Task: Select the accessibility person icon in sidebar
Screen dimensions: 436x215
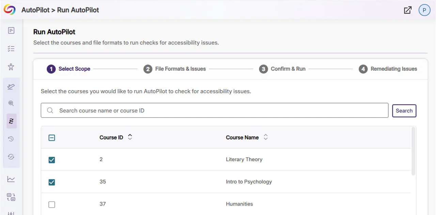Action: [x=11, y=67]
